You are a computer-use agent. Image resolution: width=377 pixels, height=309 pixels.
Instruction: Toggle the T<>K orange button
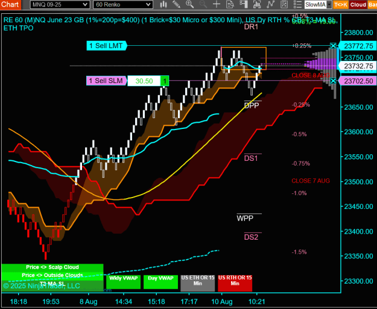pyautogui.click(x=341, y=5)
